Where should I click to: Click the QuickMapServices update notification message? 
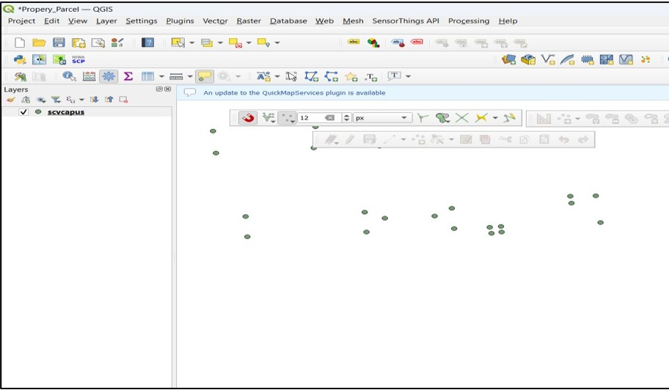click(294, 93)
